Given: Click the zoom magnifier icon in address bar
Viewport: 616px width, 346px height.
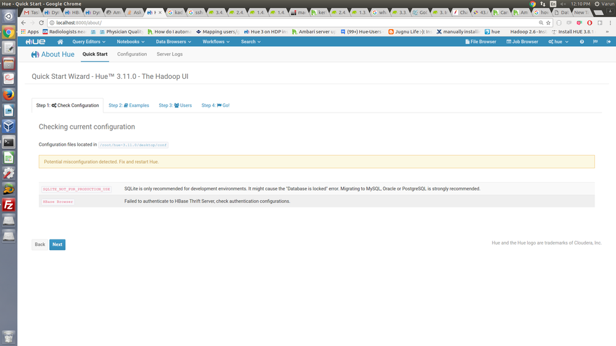Looking at the screenshot, I should pyautogui.click(x=541, y=23).
